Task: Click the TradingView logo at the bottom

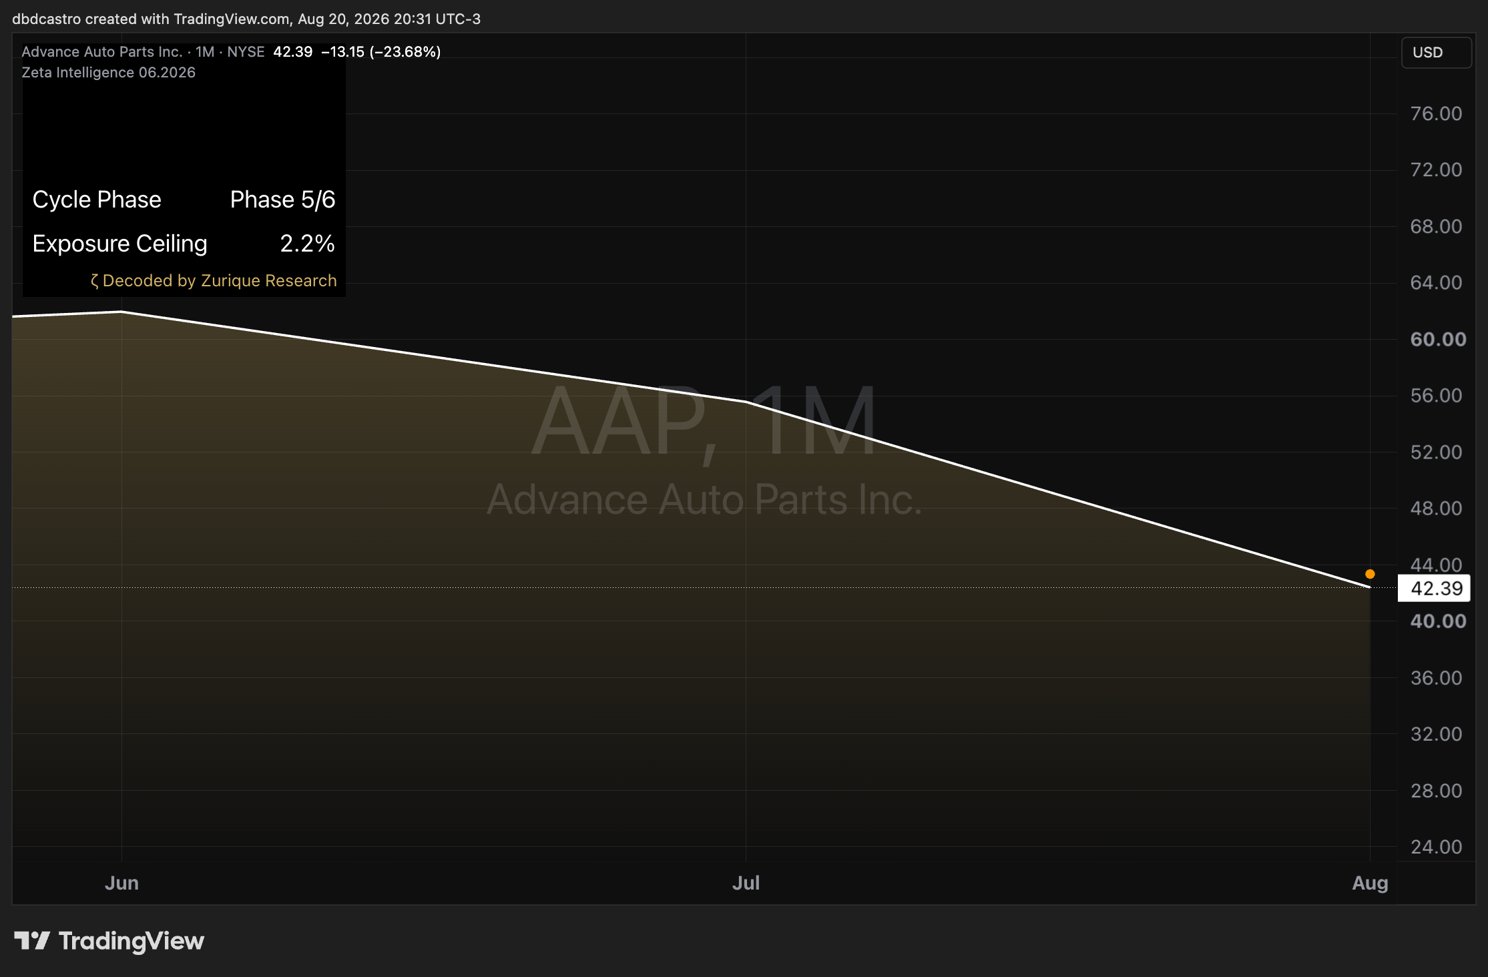Action: tap(109, 941)
